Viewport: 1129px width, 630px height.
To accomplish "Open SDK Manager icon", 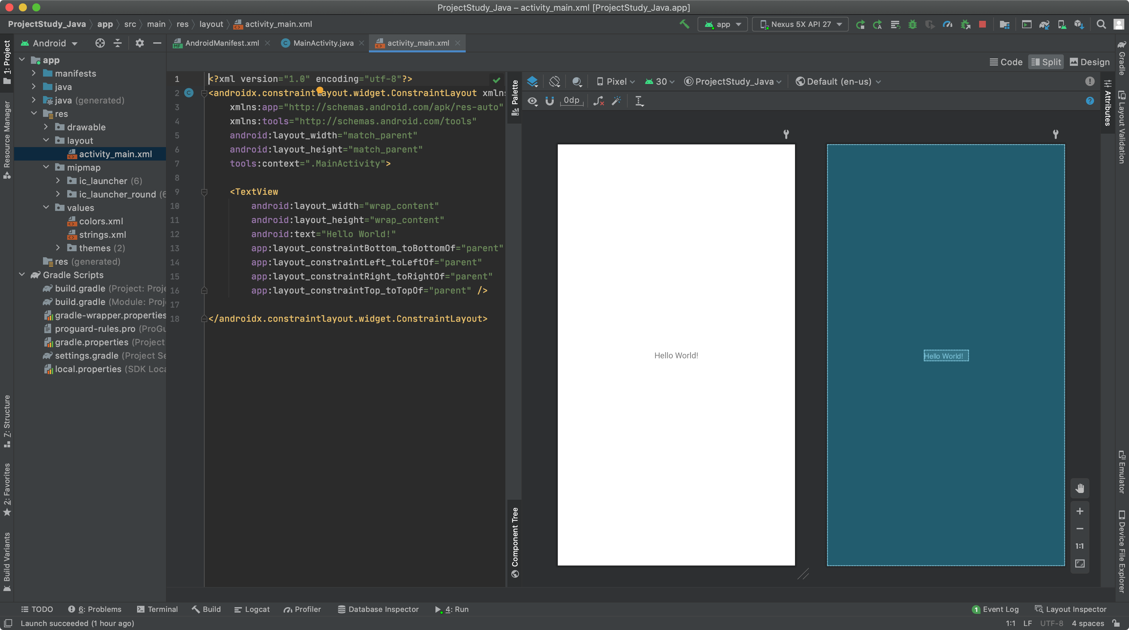I will [1079, 25].
